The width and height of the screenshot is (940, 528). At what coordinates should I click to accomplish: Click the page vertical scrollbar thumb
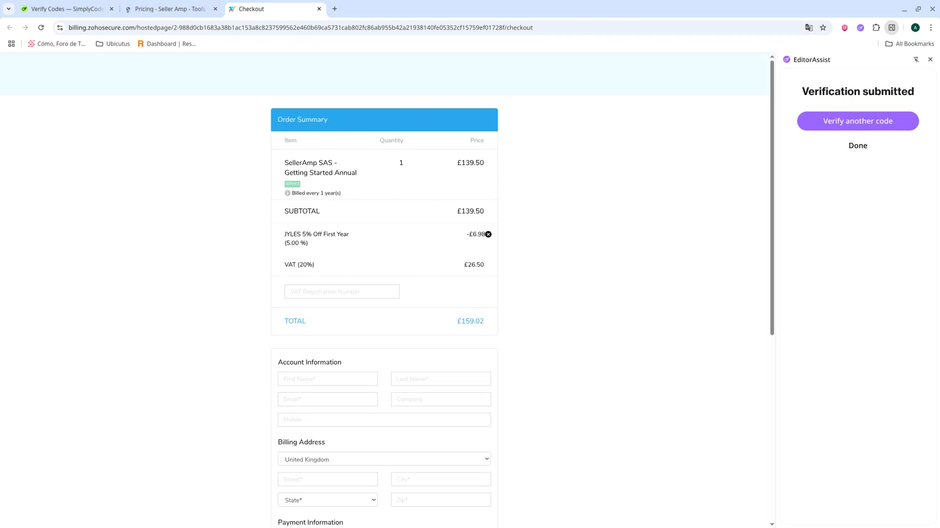pyautogui.click(x=772, y=198)
